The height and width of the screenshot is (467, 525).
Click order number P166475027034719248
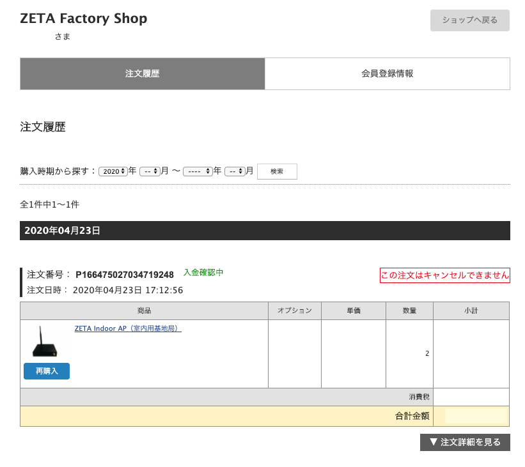(125, 275)
